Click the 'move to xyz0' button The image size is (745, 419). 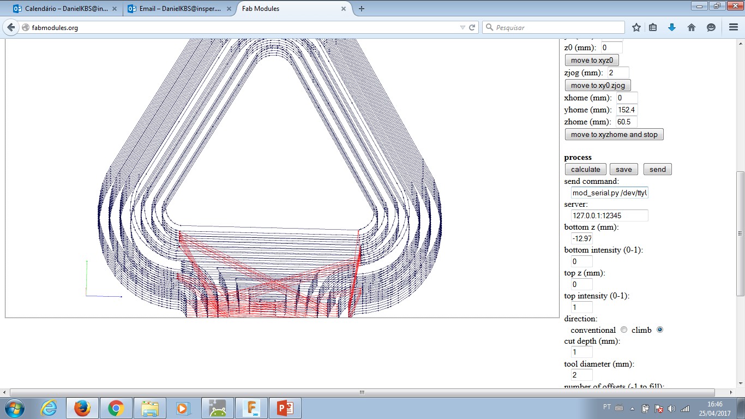(x=592, y=60)
